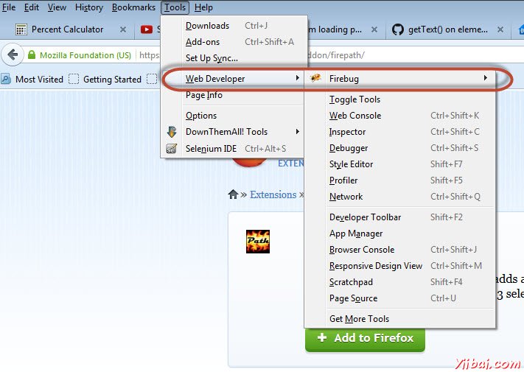
Task: Show the Developer Toolbar
Action: click(x=400, y=217)
